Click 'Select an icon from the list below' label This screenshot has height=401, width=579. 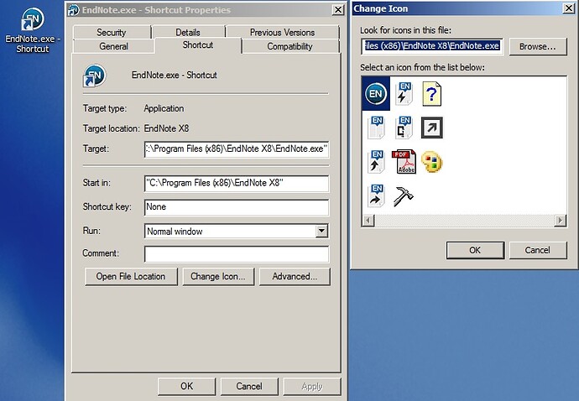422,68
